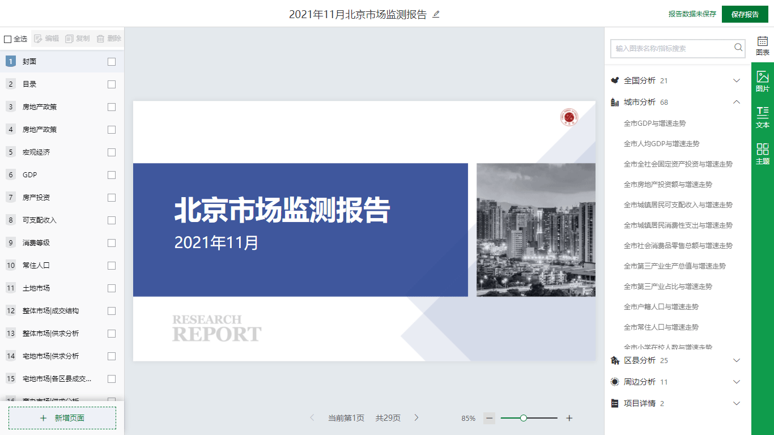
Task: Click the zoom in plus icon
Action: click(569, 418)
